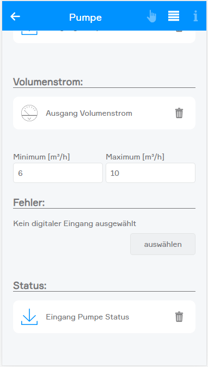Click the Pumpe title in header

coord(85,17)
